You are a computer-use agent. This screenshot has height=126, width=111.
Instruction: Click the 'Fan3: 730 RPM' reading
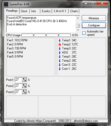[x=17, y=48]
